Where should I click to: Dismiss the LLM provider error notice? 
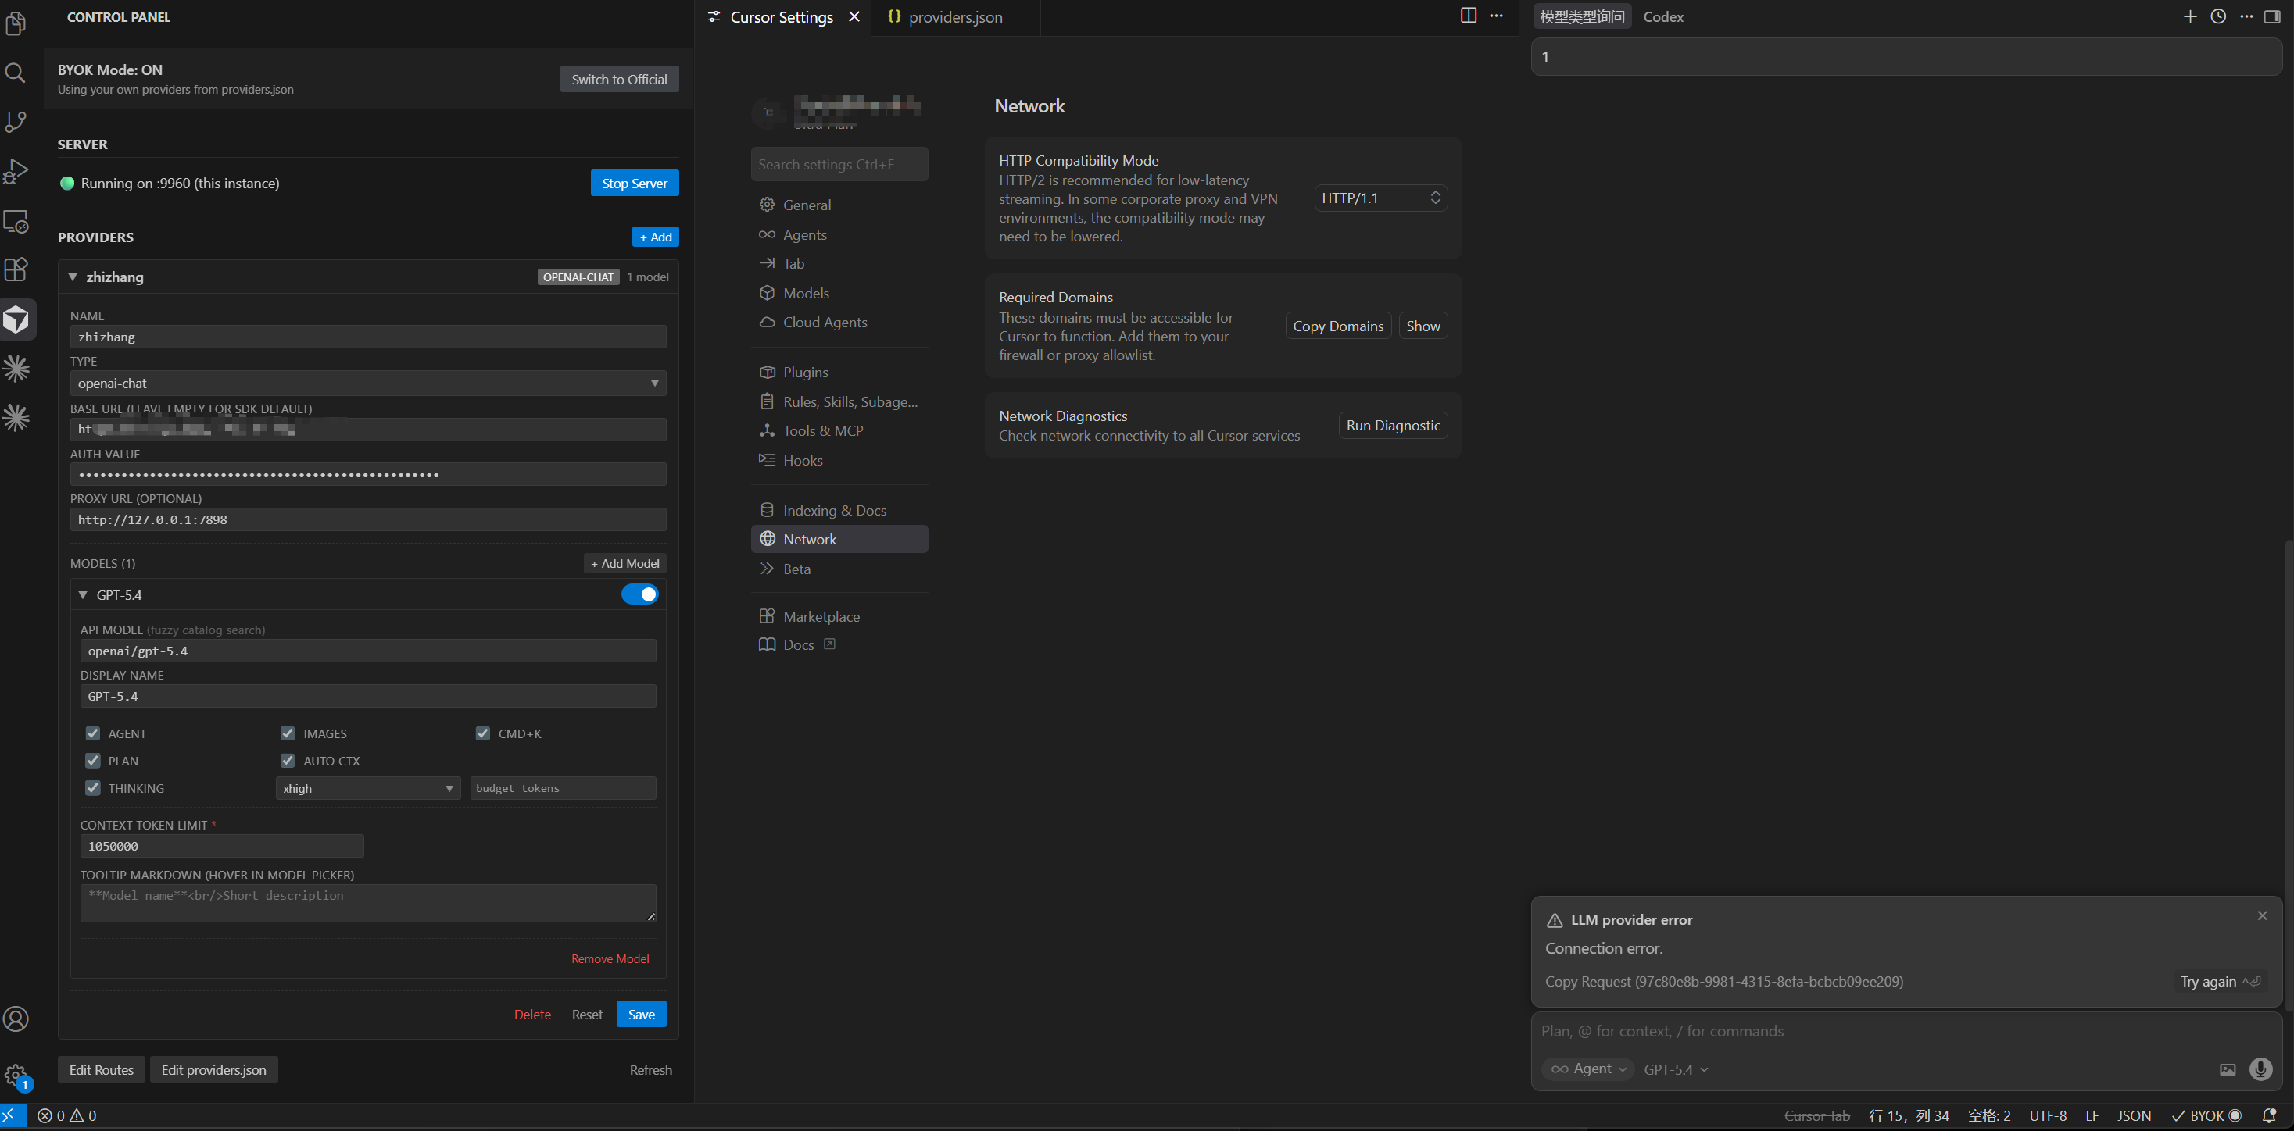click(2262, 915)
